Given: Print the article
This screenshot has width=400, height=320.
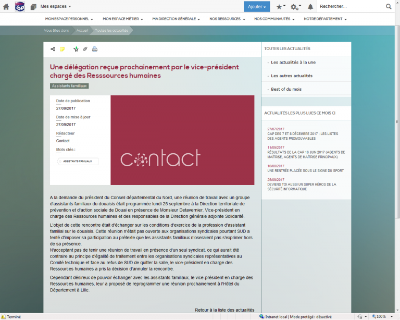Looking at the screenshot, I should coord(95,49).
